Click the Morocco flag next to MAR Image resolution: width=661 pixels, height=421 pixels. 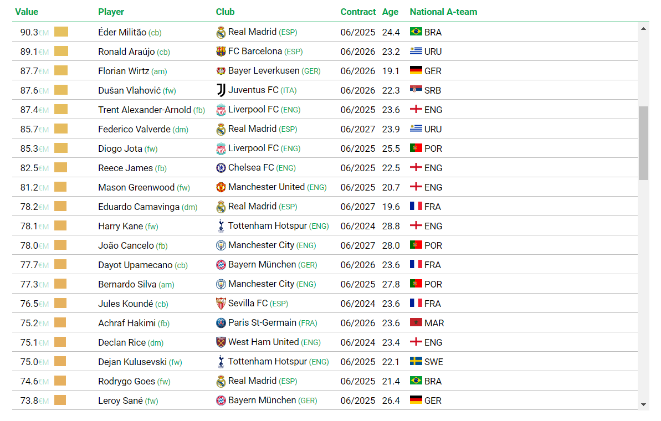(416, 322)
